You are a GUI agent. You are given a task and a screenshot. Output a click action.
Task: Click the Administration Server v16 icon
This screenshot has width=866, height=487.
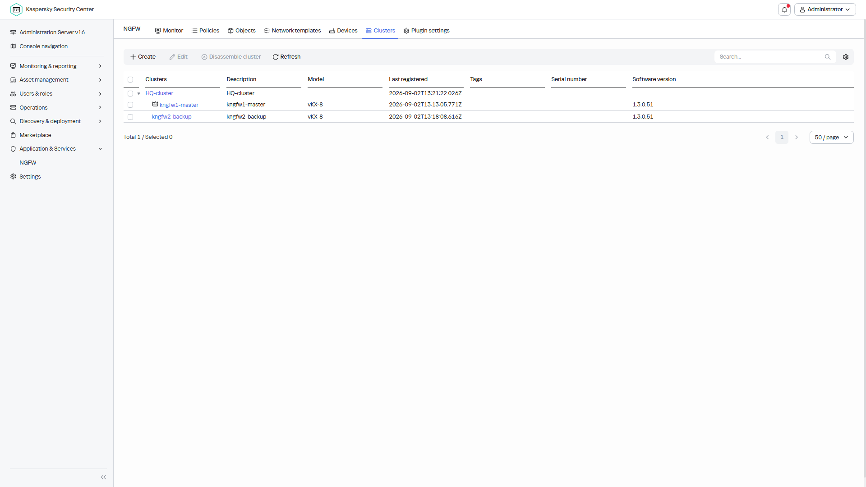13,32
